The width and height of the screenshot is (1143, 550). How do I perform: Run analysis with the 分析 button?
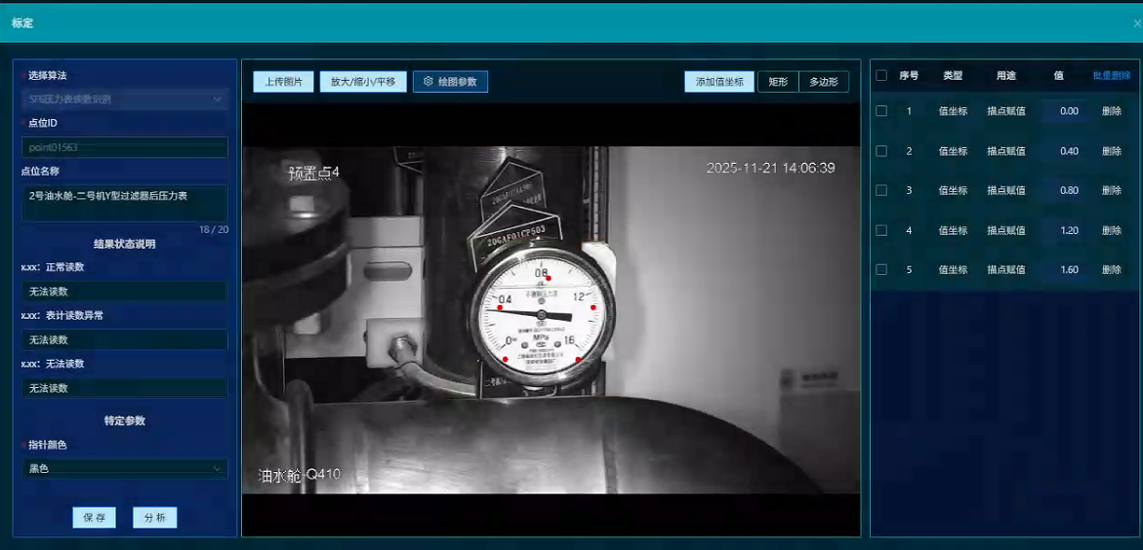[154, 518]
